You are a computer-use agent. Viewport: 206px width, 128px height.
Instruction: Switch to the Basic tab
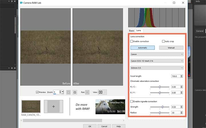[132, 30]
